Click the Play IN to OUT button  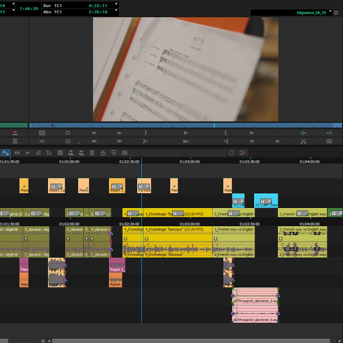pyautogui.click(x=186, y=141)
